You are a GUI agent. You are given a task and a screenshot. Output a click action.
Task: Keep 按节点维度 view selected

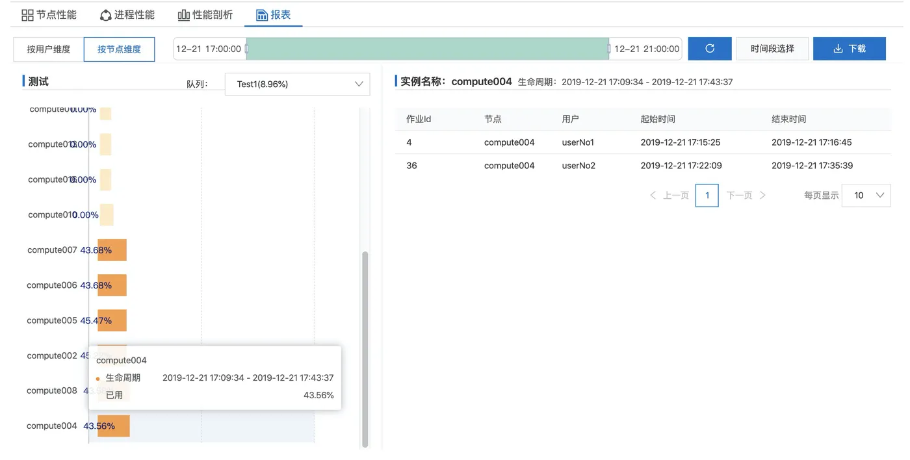(x=119, y=49)
